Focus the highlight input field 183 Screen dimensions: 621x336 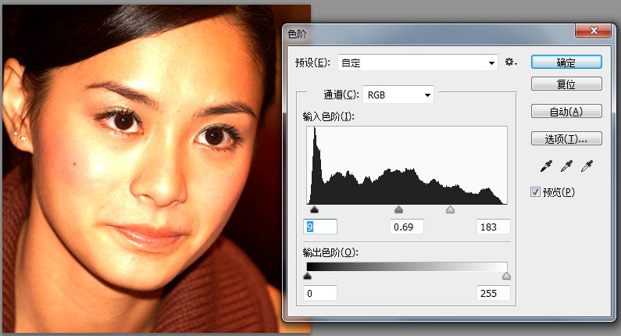point(493,227)
